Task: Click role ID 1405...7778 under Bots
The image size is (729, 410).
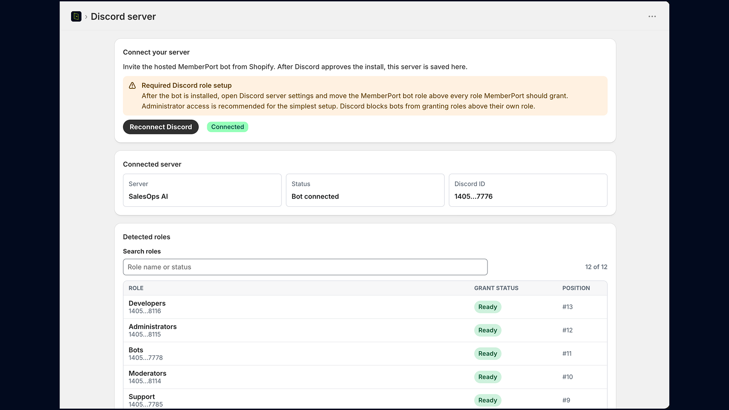Action: point(146,358)
